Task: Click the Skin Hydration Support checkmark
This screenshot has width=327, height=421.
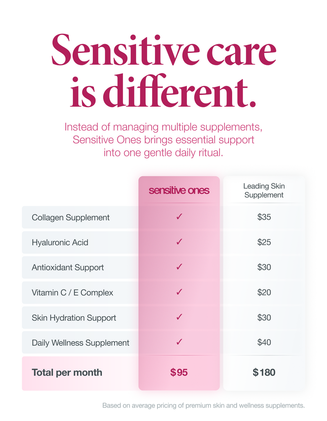Action: pos(179,317)
